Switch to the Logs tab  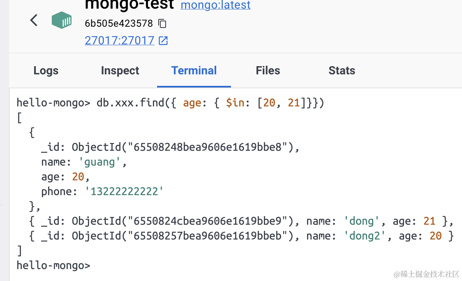pos(46,71)
